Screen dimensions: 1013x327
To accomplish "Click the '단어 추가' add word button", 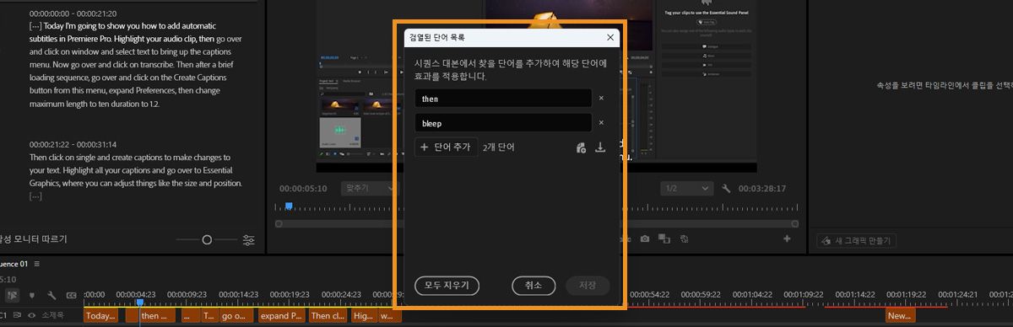I will coord(446,147).
